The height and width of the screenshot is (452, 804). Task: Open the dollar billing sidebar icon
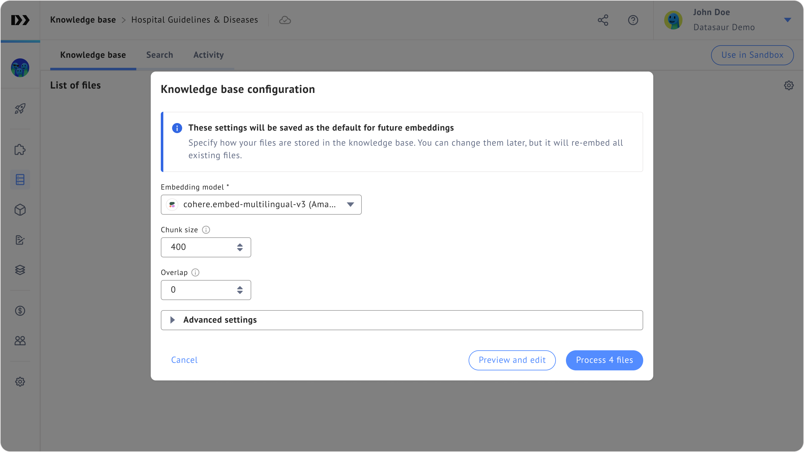(20, 311)
